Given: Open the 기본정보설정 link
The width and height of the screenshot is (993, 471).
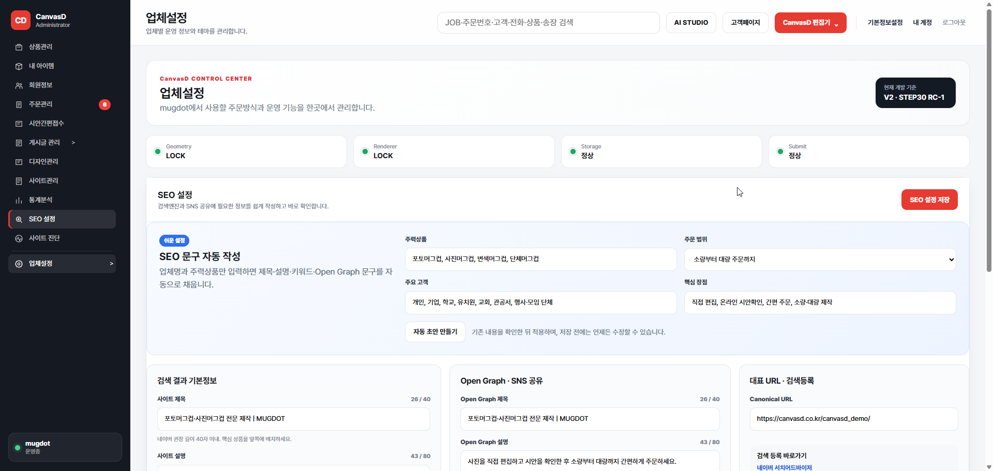Looking at the screenshot, I should point(885,23).
